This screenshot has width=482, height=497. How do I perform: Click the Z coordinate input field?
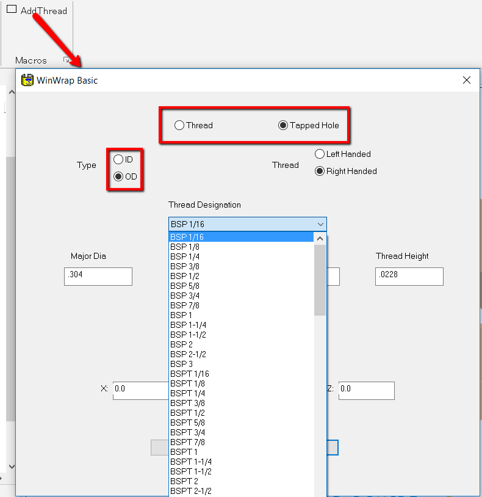(367, 391)
